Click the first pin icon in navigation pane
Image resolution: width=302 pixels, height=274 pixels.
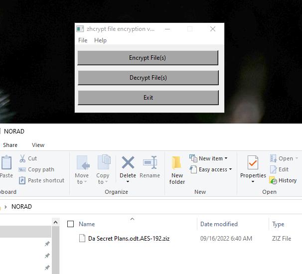pos(47,244)
